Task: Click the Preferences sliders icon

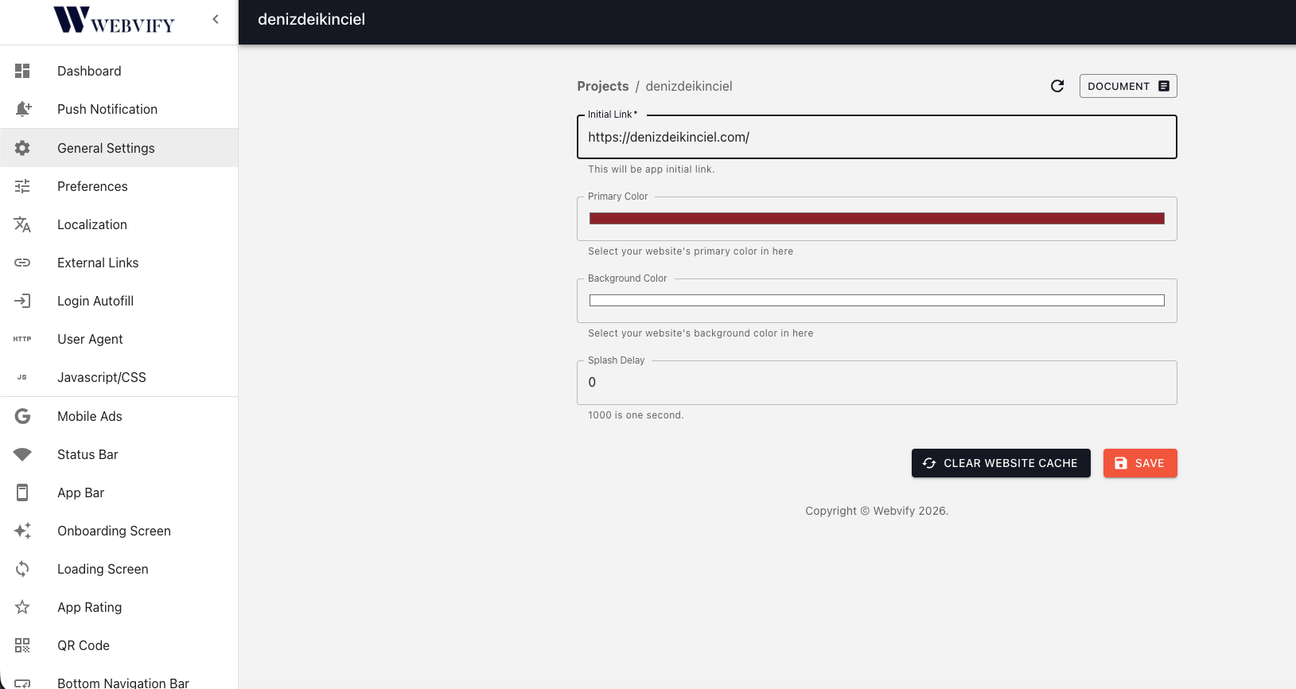Action: pyautogui.click(x=22, y=186)
